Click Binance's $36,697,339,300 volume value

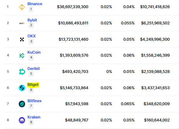point(73,7)
